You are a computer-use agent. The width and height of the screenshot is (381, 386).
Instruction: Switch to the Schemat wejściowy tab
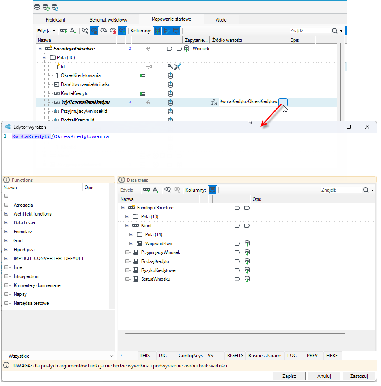(108, 20)
